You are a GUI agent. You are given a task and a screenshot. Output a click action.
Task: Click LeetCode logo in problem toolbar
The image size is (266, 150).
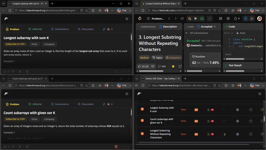(140, 18)
